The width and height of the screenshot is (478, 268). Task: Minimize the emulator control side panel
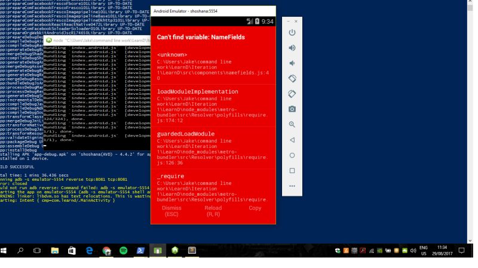[x=289, y=21]
